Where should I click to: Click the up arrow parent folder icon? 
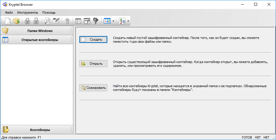point(67,21)
